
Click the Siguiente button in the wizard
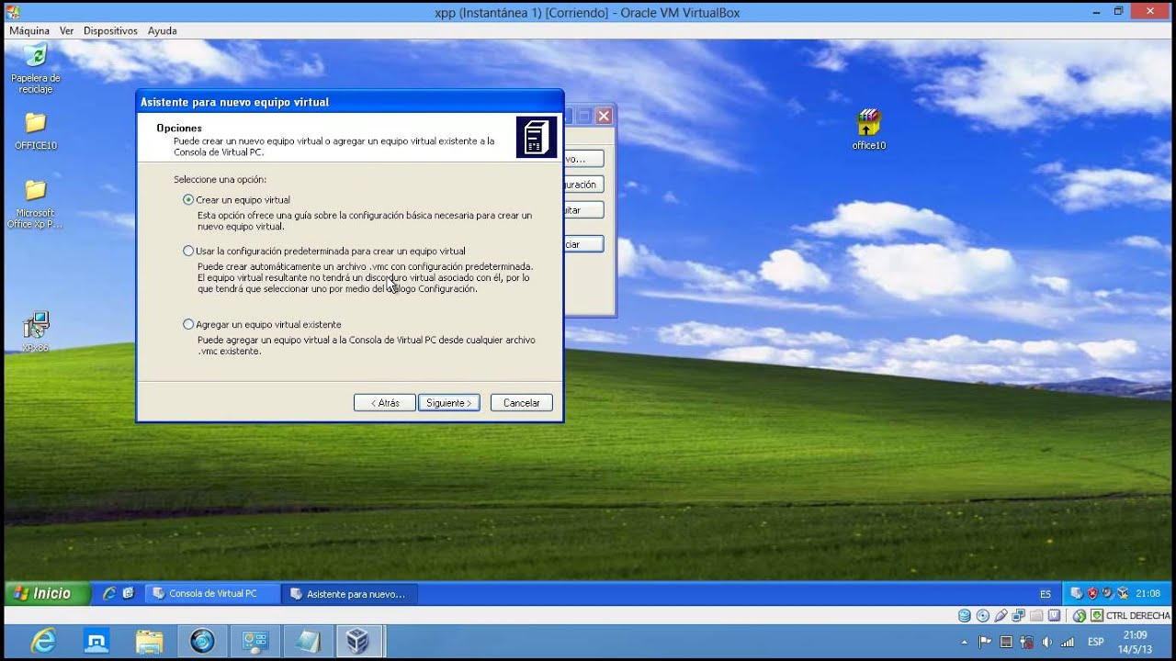coord(448,403)
